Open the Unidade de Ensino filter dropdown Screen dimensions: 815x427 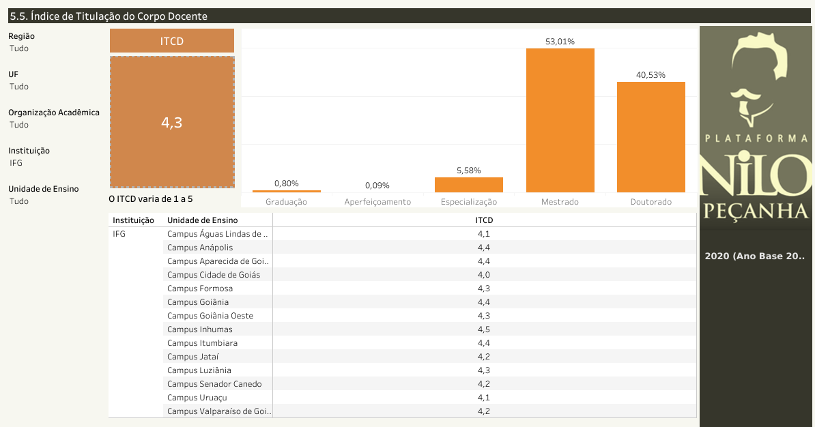[x=19, y=201]
